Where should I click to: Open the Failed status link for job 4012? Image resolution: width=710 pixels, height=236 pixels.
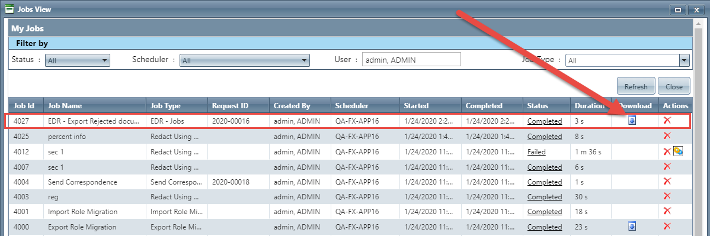pos(536,152)
